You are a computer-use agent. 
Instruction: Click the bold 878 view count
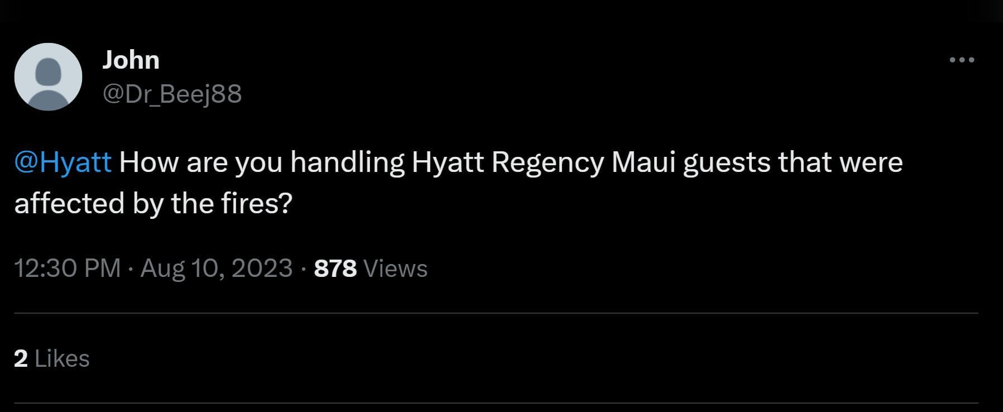(335, 269)
